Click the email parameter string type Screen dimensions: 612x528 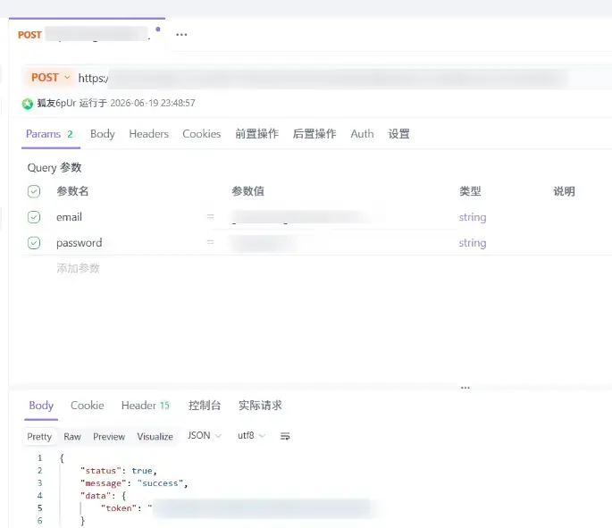click(473, 217)
